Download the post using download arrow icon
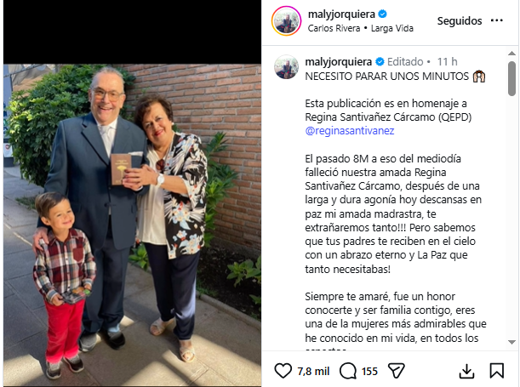This screenshot has height=387, width=520. 466,371
